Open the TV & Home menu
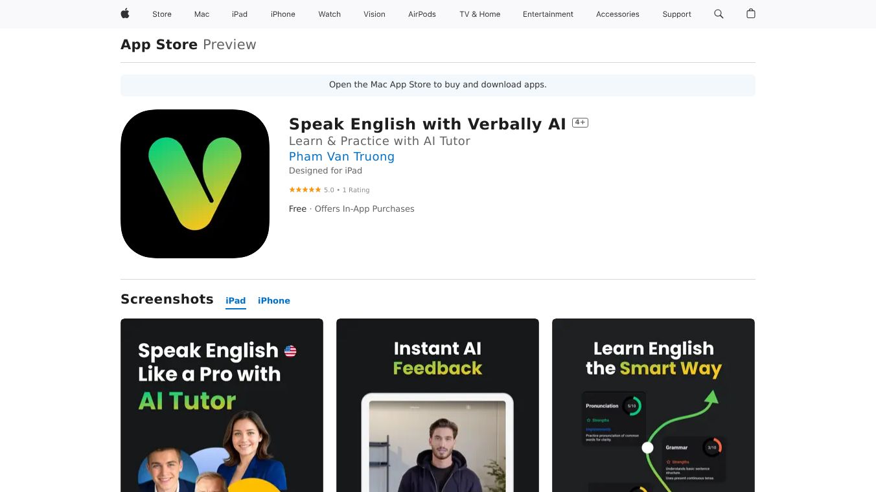Image resolution: width=876 pixels, height=492 pixels. [480, 14]
